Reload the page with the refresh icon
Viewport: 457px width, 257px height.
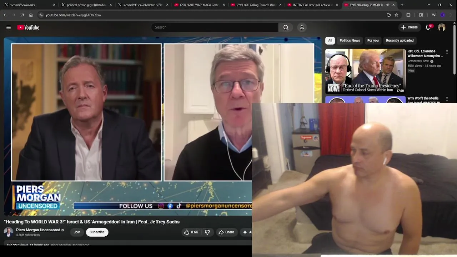[22, 15]
